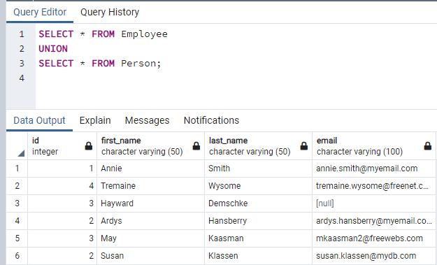
Task: Show the Messages tab
Action: point(147,120)
